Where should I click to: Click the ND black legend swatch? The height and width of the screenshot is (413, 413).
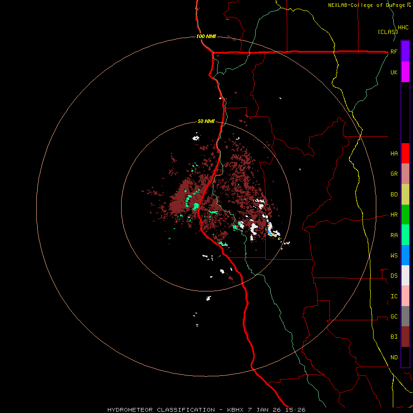(x=405, y=357)
